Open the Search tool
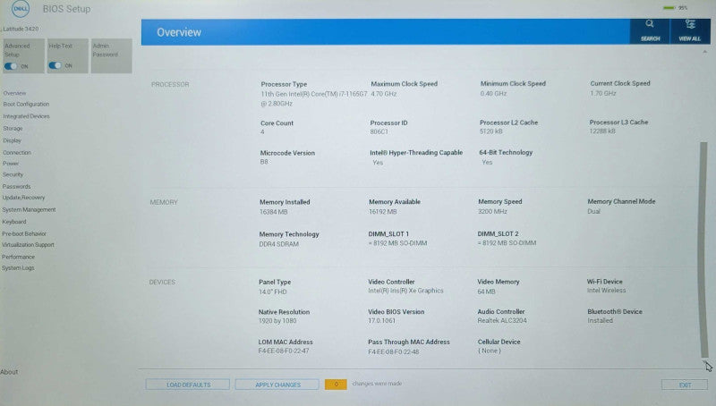The height and width of the screenshot is (406, 716). coord(650,31)
